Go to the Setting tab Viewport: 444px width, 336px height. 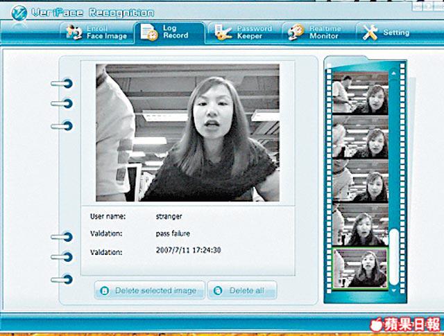pyautogui.click(x=387, y=33)
